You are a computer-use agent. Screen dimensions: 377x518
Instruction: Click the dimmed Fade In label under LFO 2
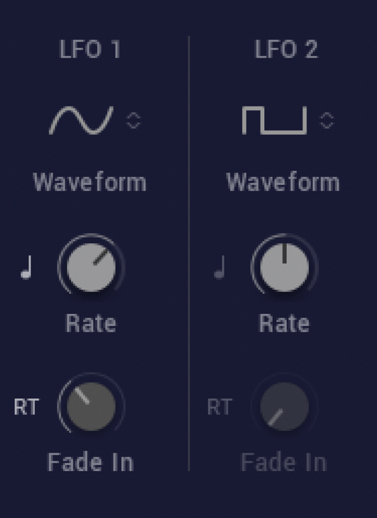coord(284,462)
